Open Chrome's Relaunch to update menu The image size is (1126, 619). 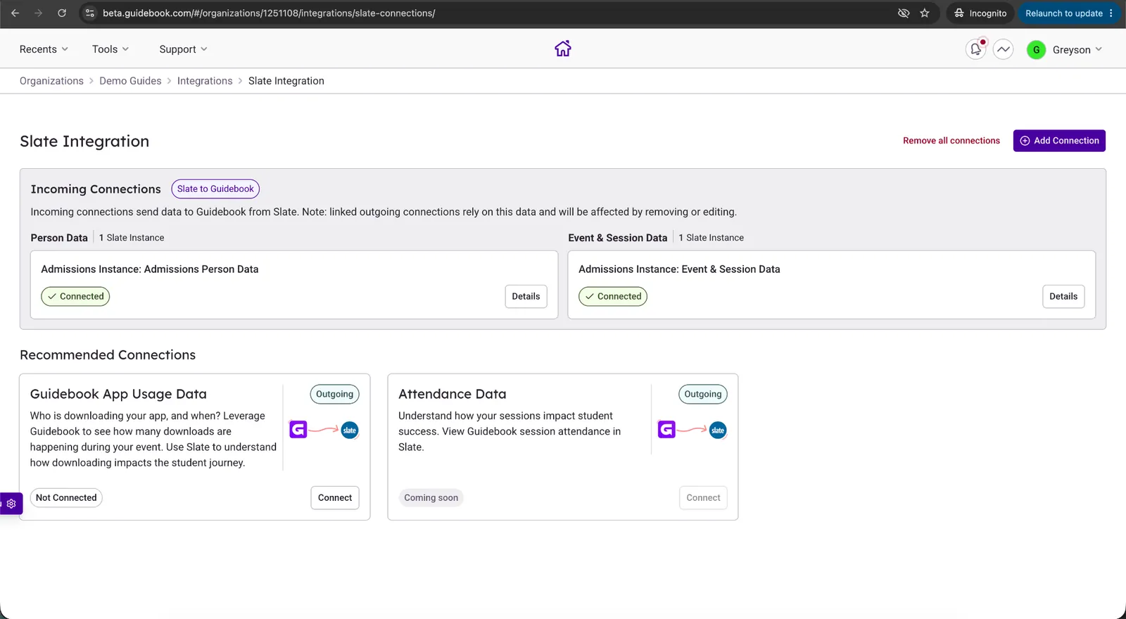[x=1069, y=13]
